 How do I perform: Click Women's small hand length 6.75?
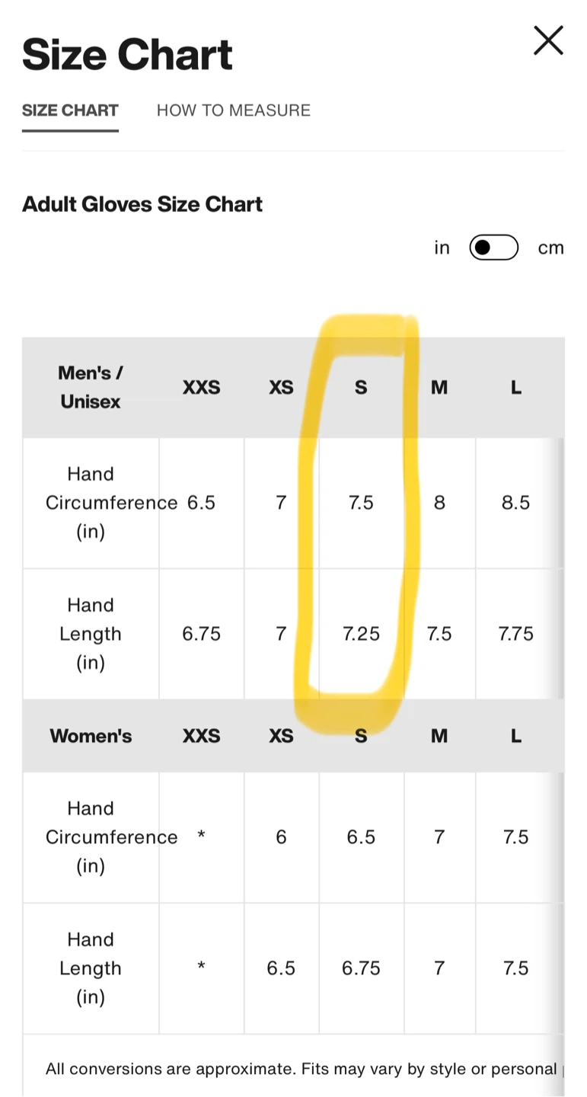click(361, 968)
